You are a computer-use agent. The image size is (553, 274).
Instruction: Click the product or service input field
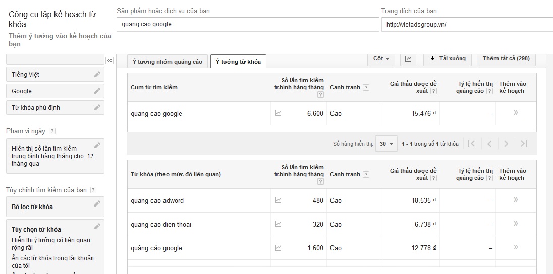pyautogui.click(x=248, y=25)
